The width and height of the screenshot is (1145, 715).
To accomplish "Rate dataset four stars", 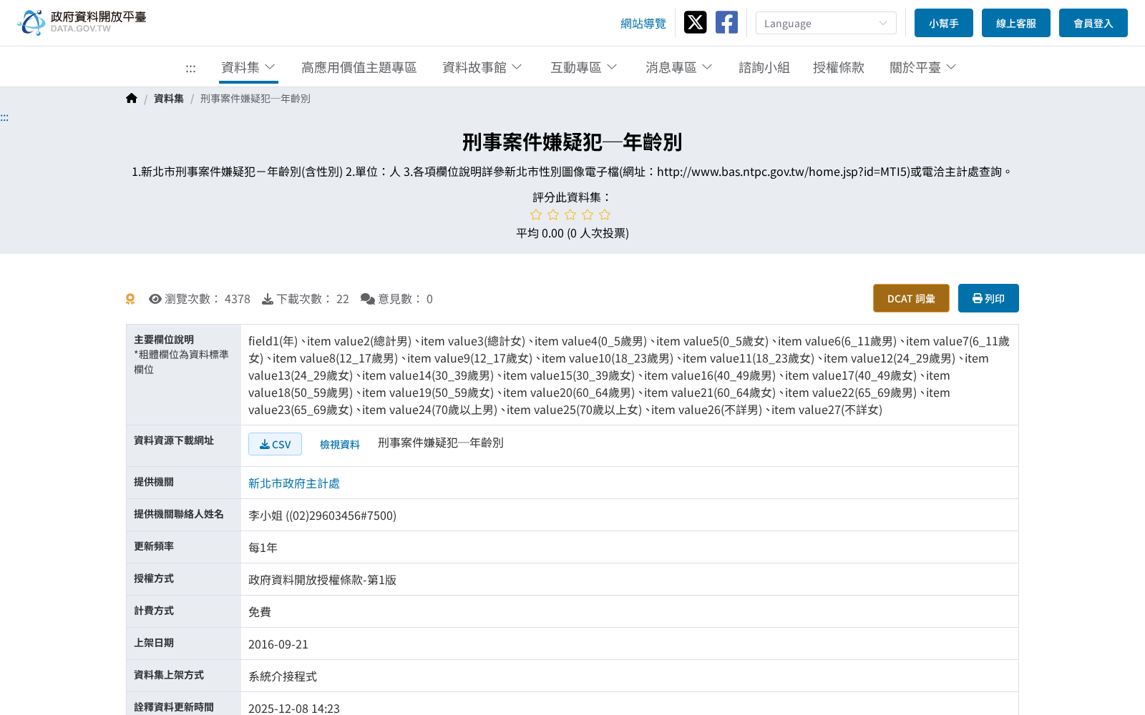I will tap(588, 214).
